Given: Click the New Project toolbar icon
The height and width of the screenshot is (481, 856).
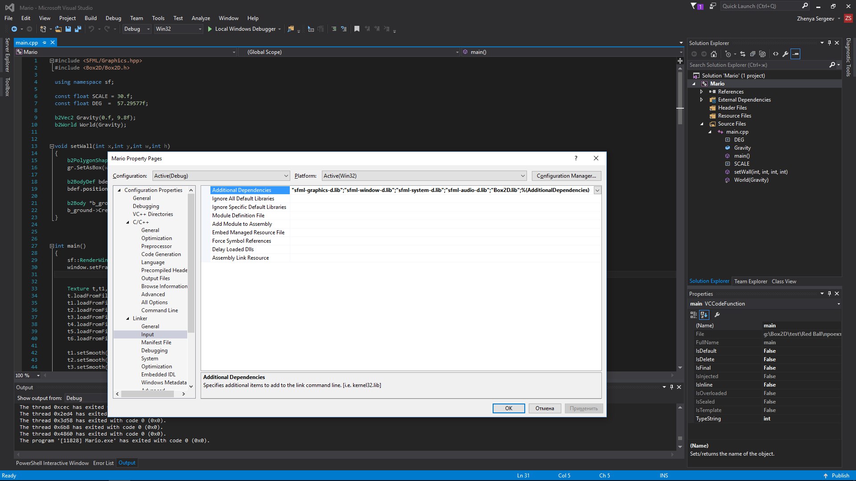Looking at the screenshot, I should (43, 29).
